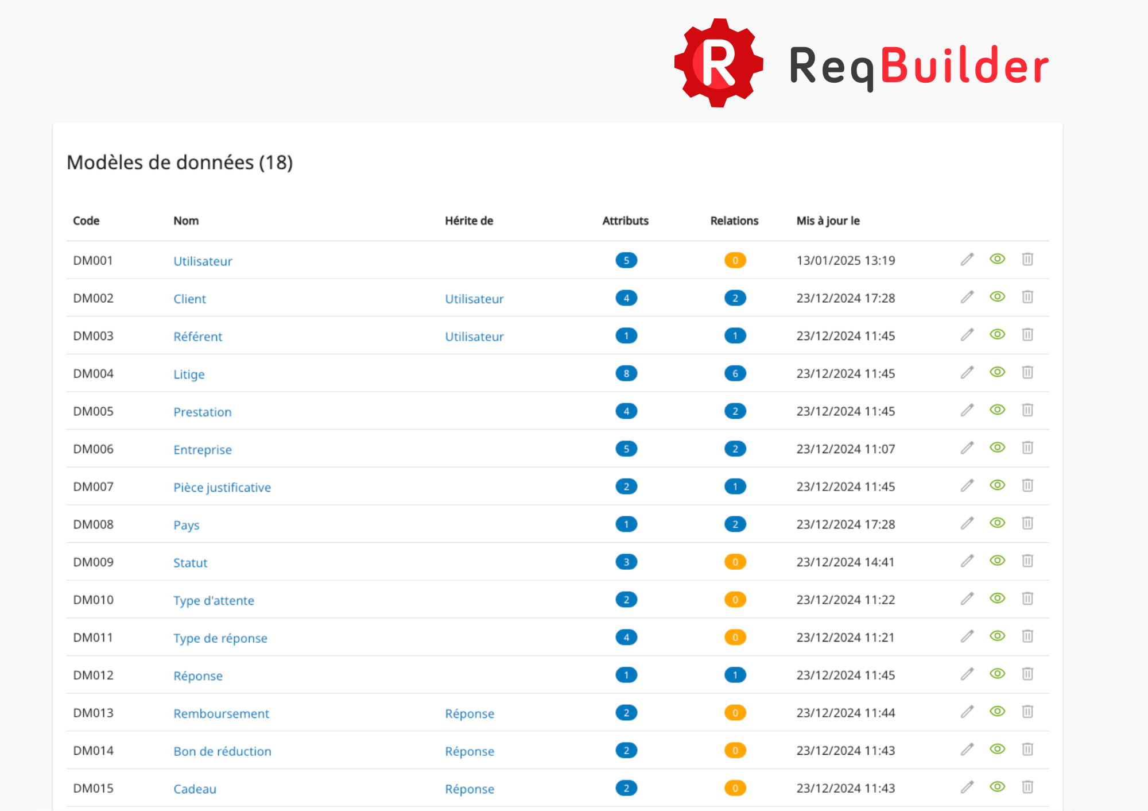The height and width of the screenshot is (811, 1148).
Task: Click the eye icon for Client
Action: click(998, 297)
